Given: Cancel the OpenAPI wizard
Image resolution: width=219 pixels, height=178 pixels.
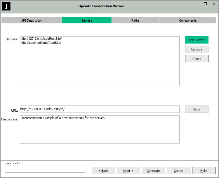Looking at the screenshot, I should [x=178, y=171].
